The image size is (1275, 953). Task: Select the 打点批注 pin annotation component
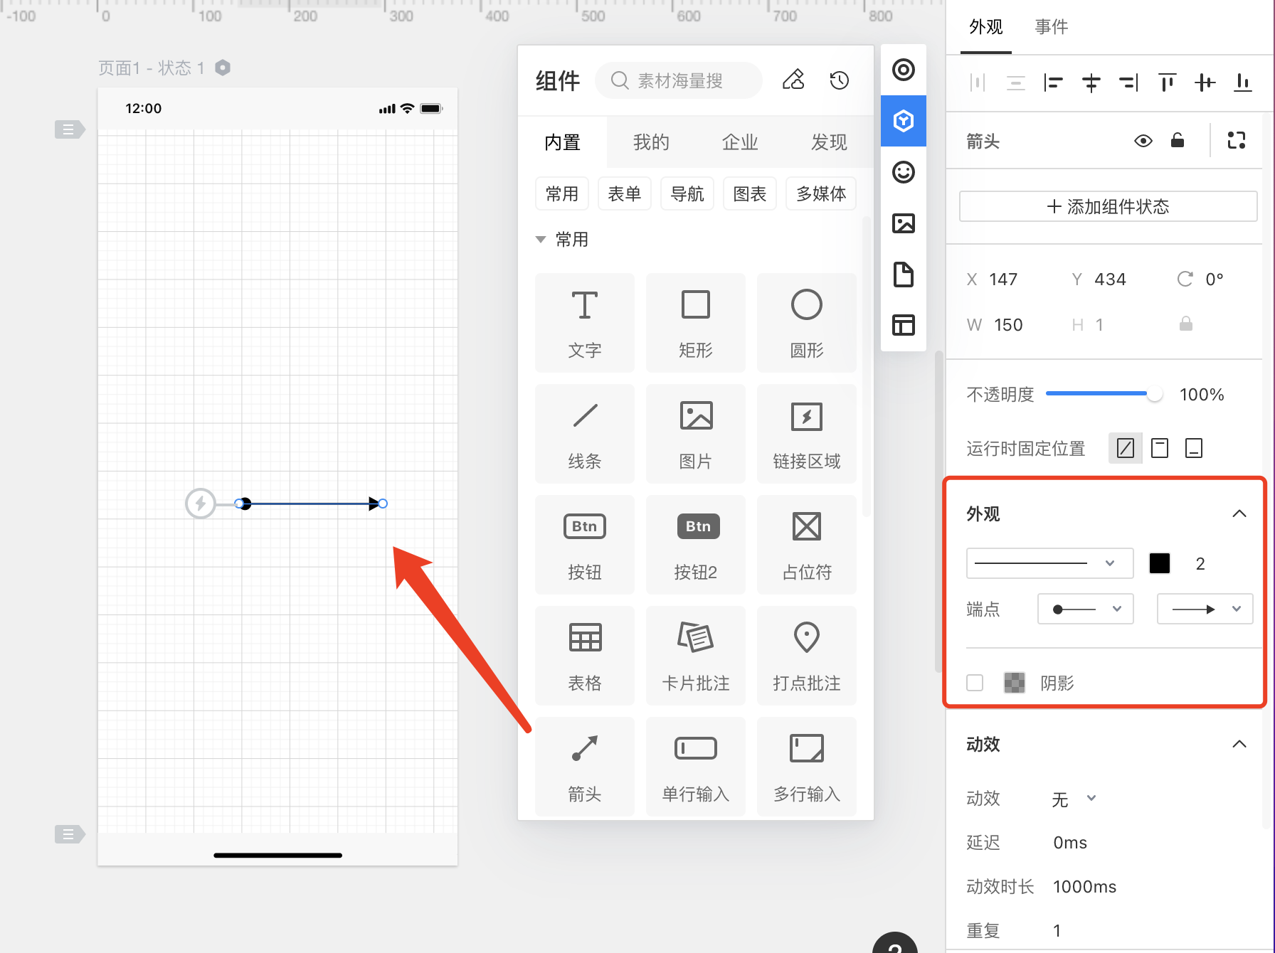[x=807, y=655]
